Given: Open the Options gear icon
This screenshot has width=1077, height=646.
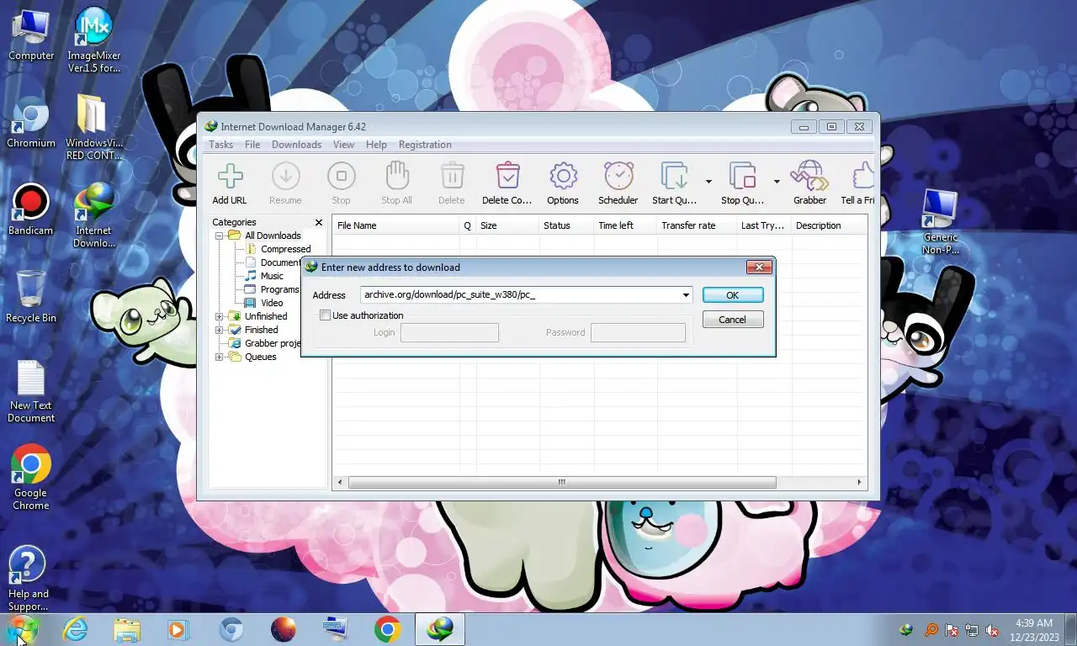Looking at the screenshot, I should tap(563, 177).
